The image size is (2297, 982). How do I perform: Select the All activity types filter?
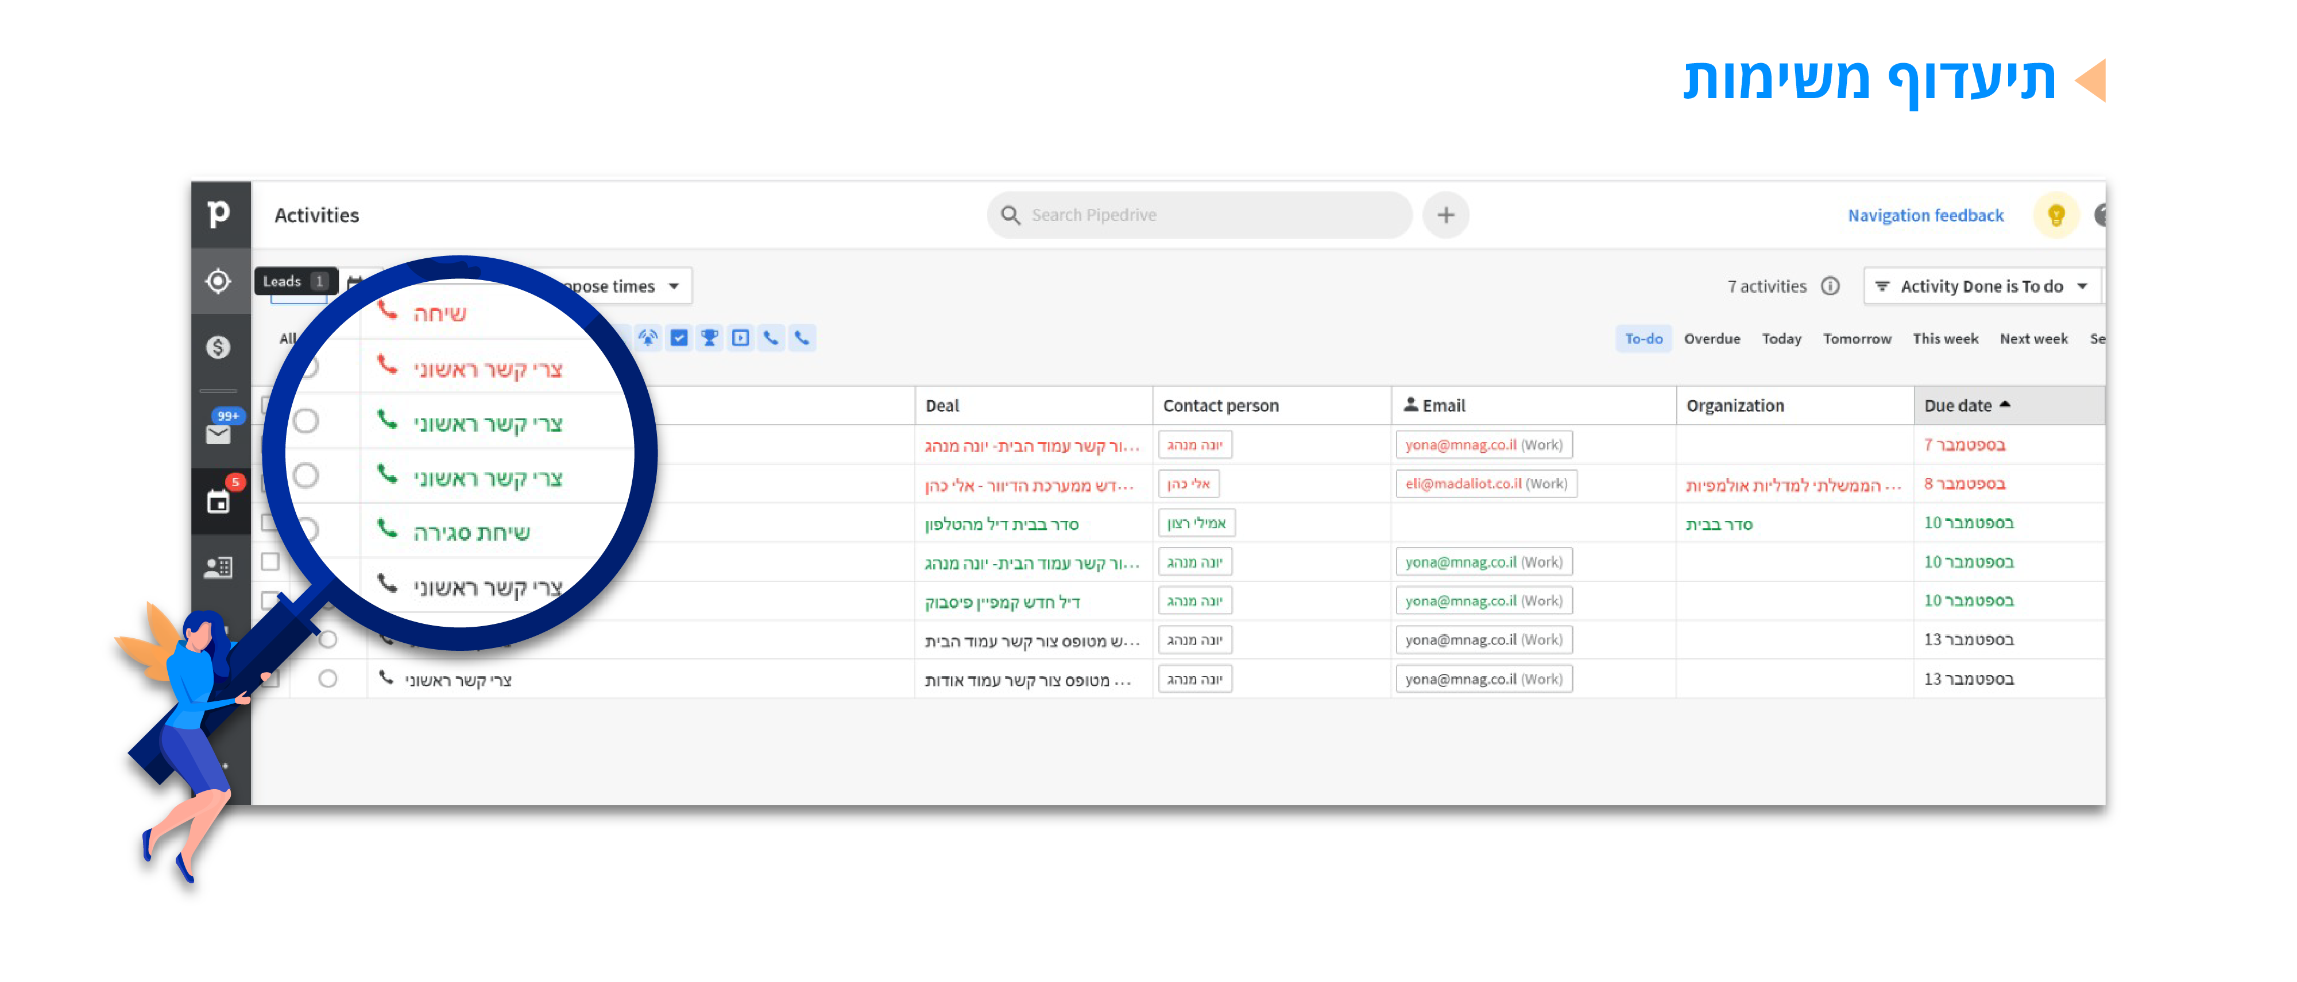[x=287, y=339]
